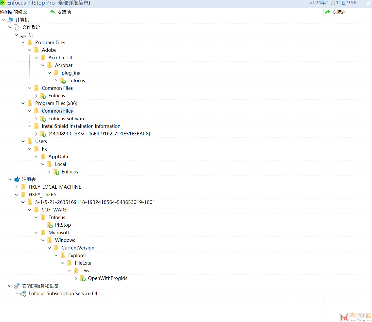Image resolution: width=372 pixels, height=322 pixels.
Task: Select the plug_ins folder row
Action: 70,73
